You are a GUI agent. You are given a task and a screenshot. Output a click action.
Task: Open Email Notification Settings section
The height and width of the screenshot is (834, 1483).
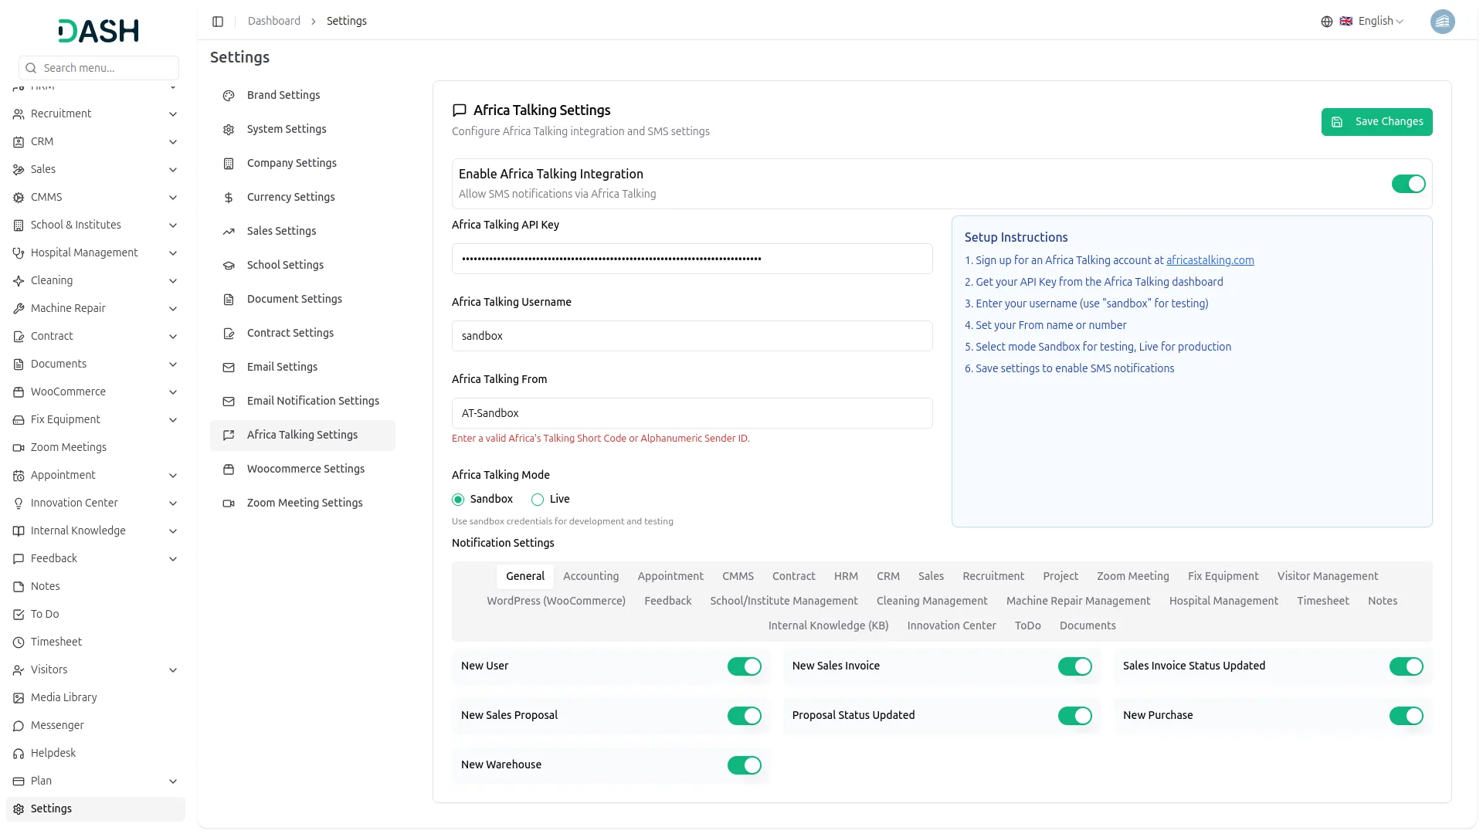[303, 402]
